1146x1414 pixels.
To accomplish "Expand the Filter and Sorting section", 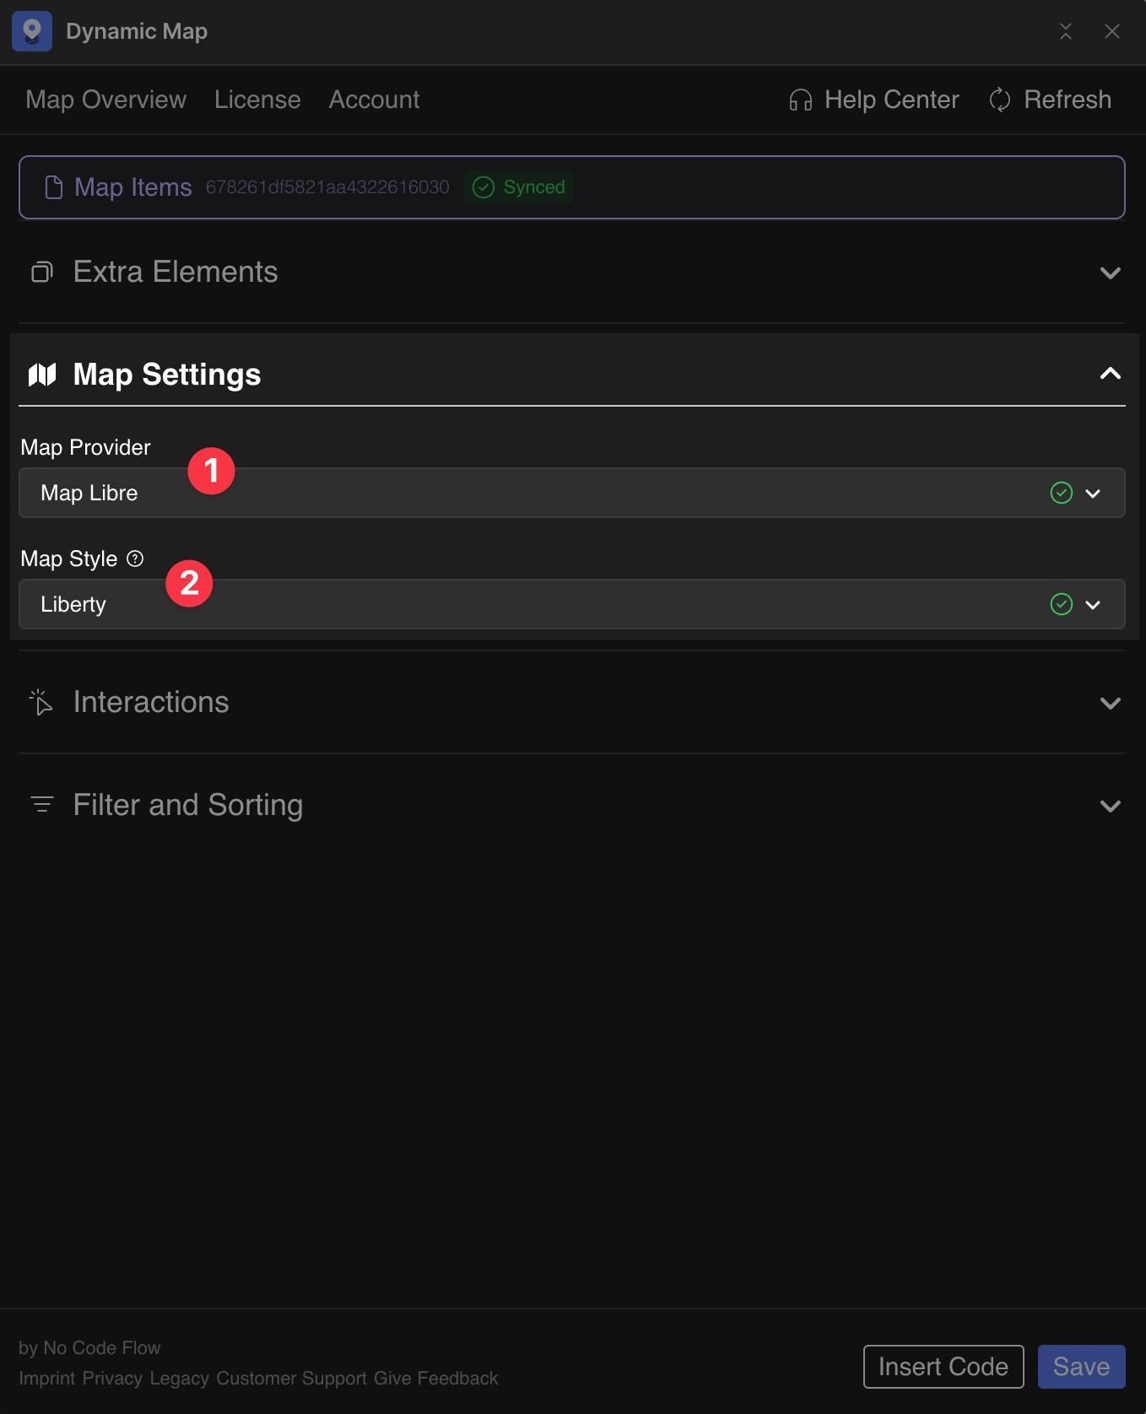I will 572,805.
